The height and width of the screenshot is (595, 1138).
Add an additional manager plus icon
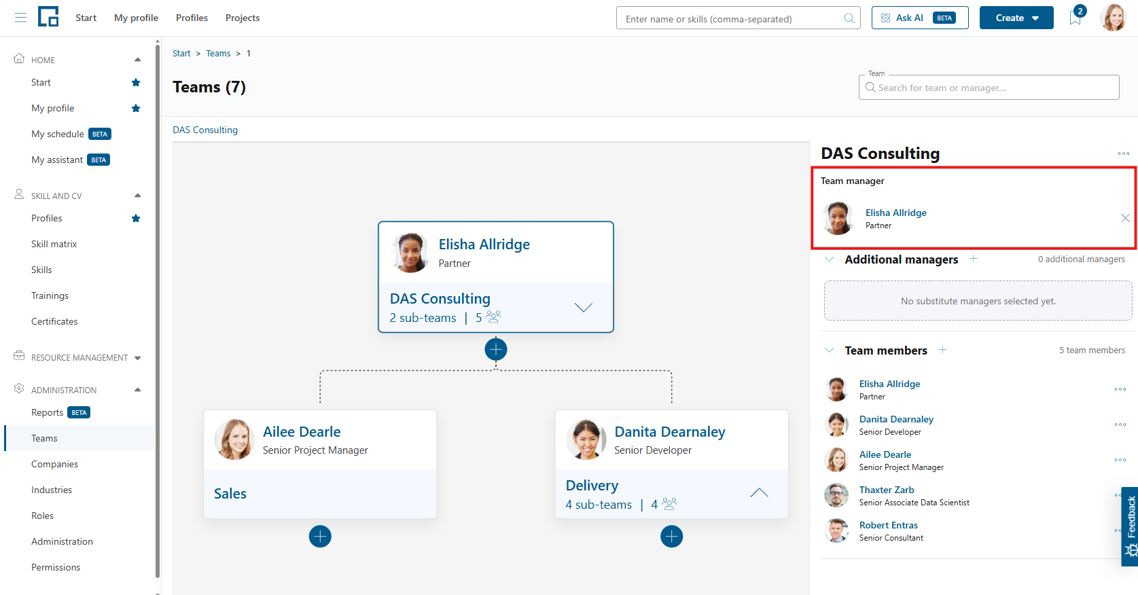pyautogui.click(x=973, y=259)
